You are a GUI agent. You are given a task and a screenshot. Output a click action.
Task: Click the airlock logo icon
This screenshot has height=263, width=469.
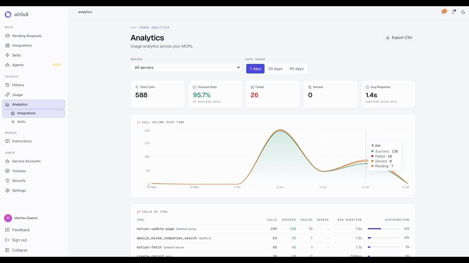pyautogui.click(x=8, y=15)
